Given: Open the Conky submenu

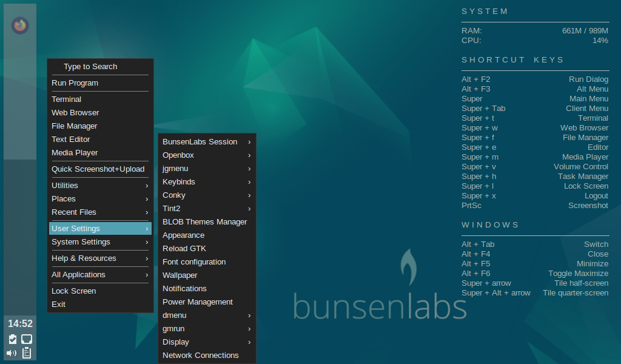Looking at the screenshot, I should pos(207,195).
